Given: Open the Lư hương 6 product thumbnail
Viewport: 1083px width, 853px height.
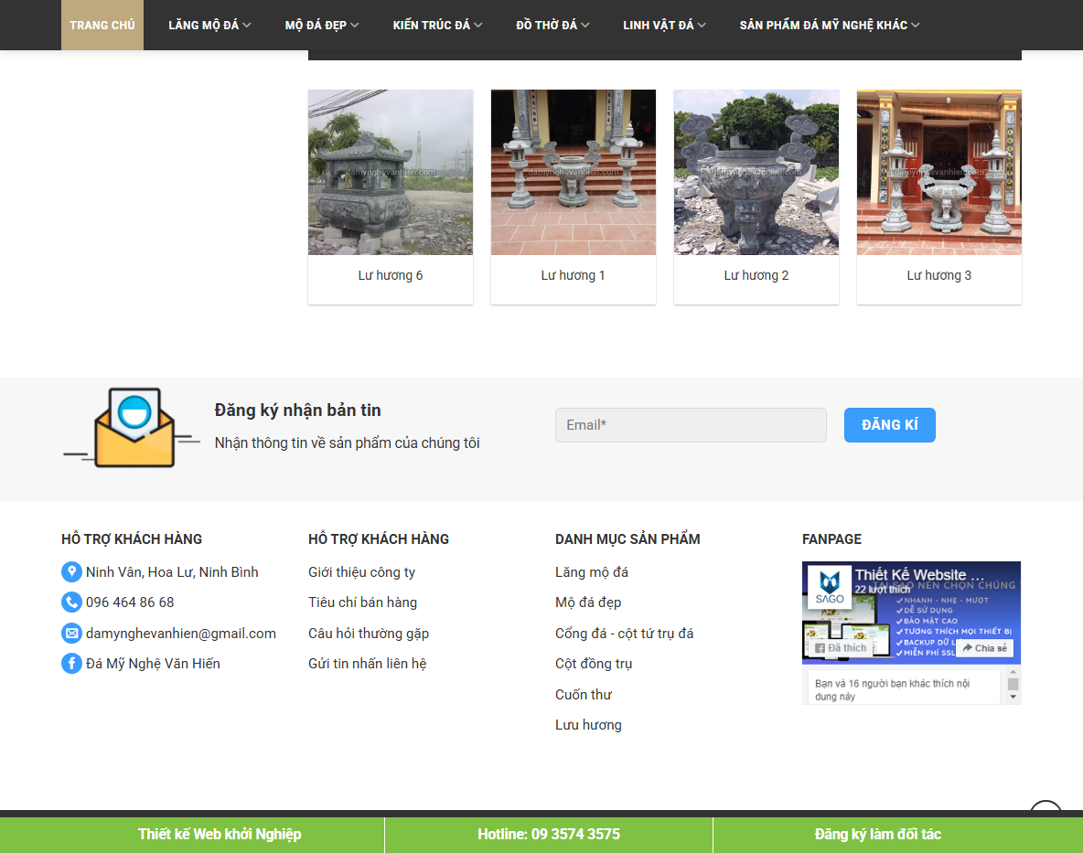Looking at the screenshot, I should [391, 172].
